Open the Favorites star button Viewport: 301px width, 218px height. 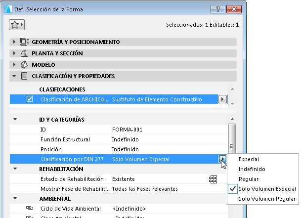pos(17,25)
